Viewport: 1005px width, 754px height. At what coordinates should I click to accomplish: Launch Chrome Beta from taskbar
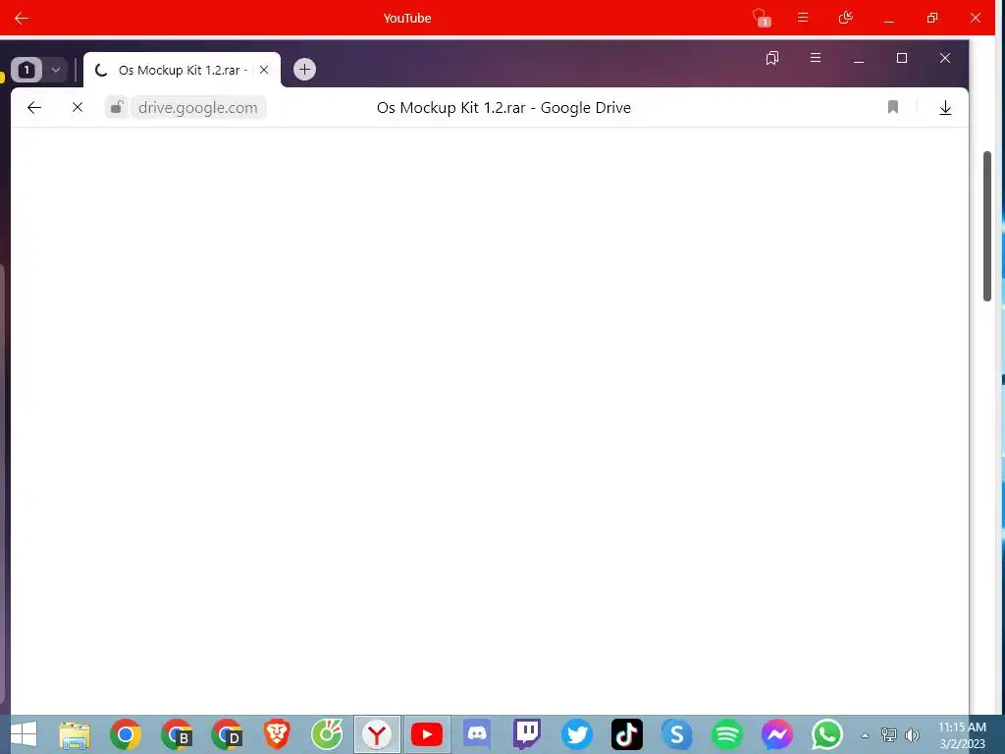click(176, 734)
